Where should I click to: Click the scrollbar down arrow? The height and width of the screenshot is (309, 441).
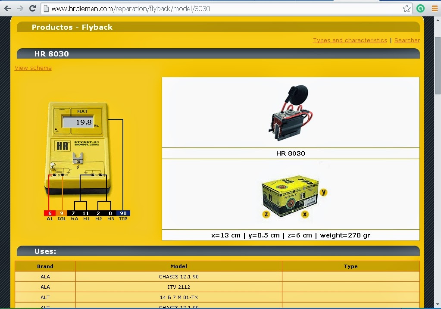click(438, 305)
